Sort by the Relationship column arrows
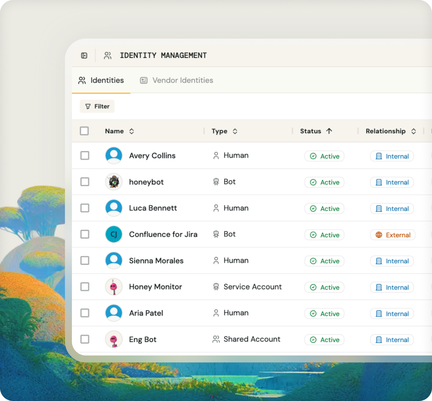Image resolution: width=432 pixels, height=401 pixels. coord(414,131)
